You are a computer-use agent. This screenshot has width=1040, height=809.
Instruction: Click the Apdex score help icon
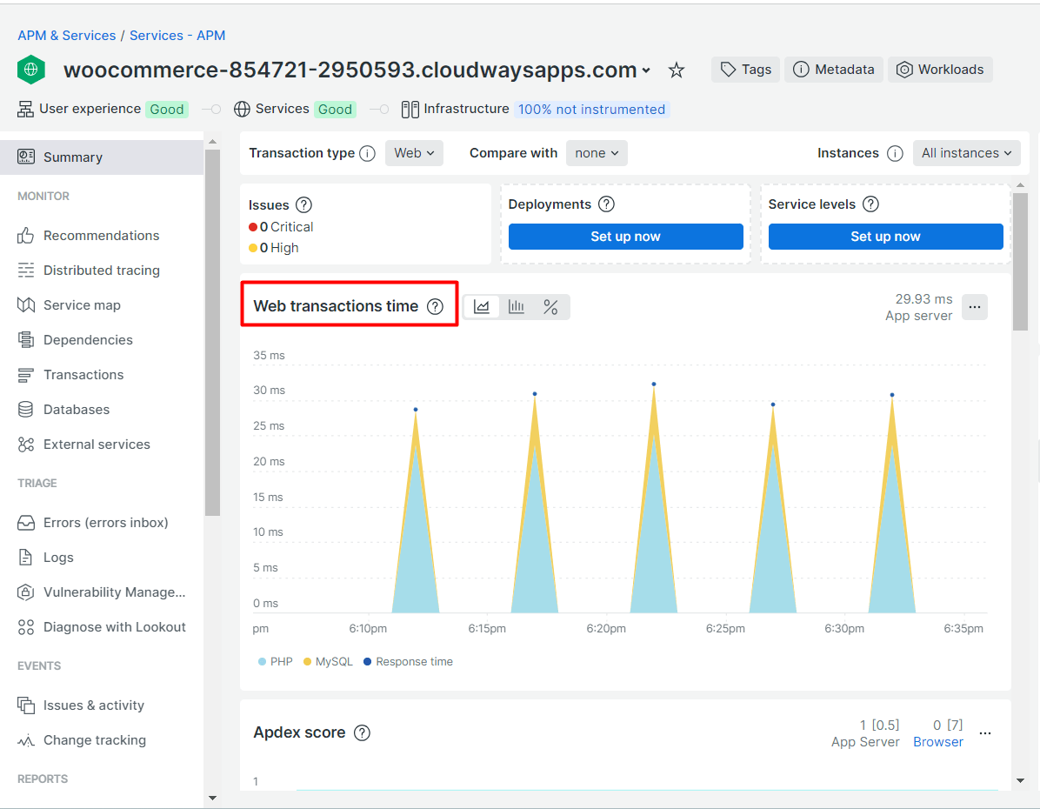[362, 733]
